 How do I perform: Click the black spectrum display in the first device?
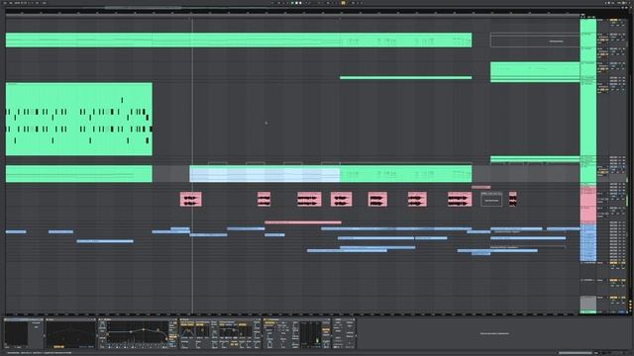pos(16,333)
